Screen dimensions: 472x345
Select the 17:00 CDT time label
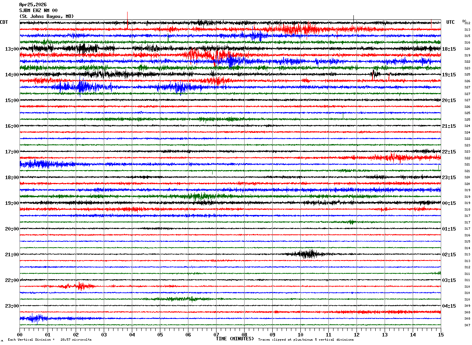tap(12, 152)
